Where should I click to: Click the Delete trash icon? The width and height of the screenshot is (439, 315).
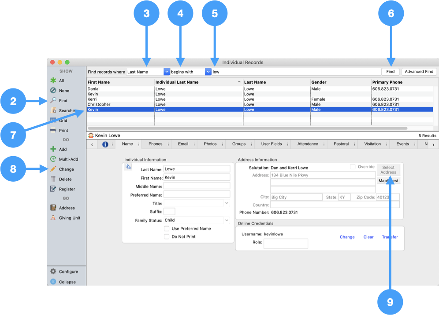tap(53, 179)
